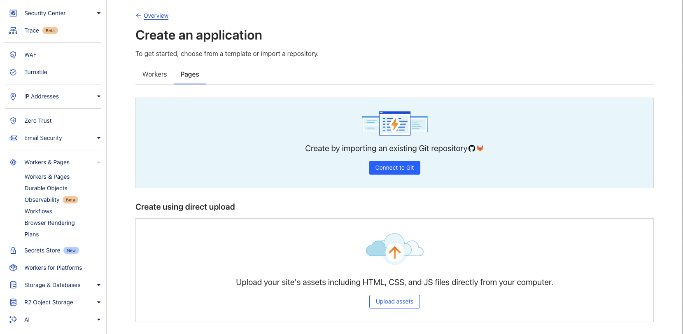Click the Upload assets button
Viewport: 683px width, 334px height.
coord(394,301)
